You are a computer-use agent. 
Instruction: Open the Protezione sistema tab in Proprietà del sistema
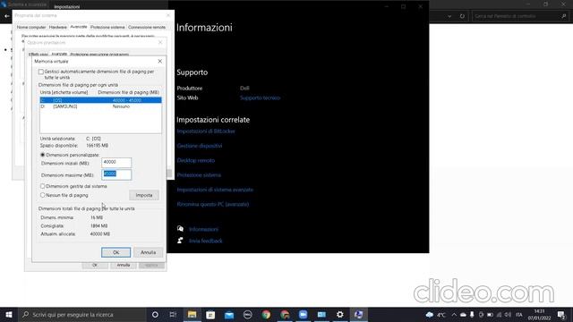pos(107,28)
